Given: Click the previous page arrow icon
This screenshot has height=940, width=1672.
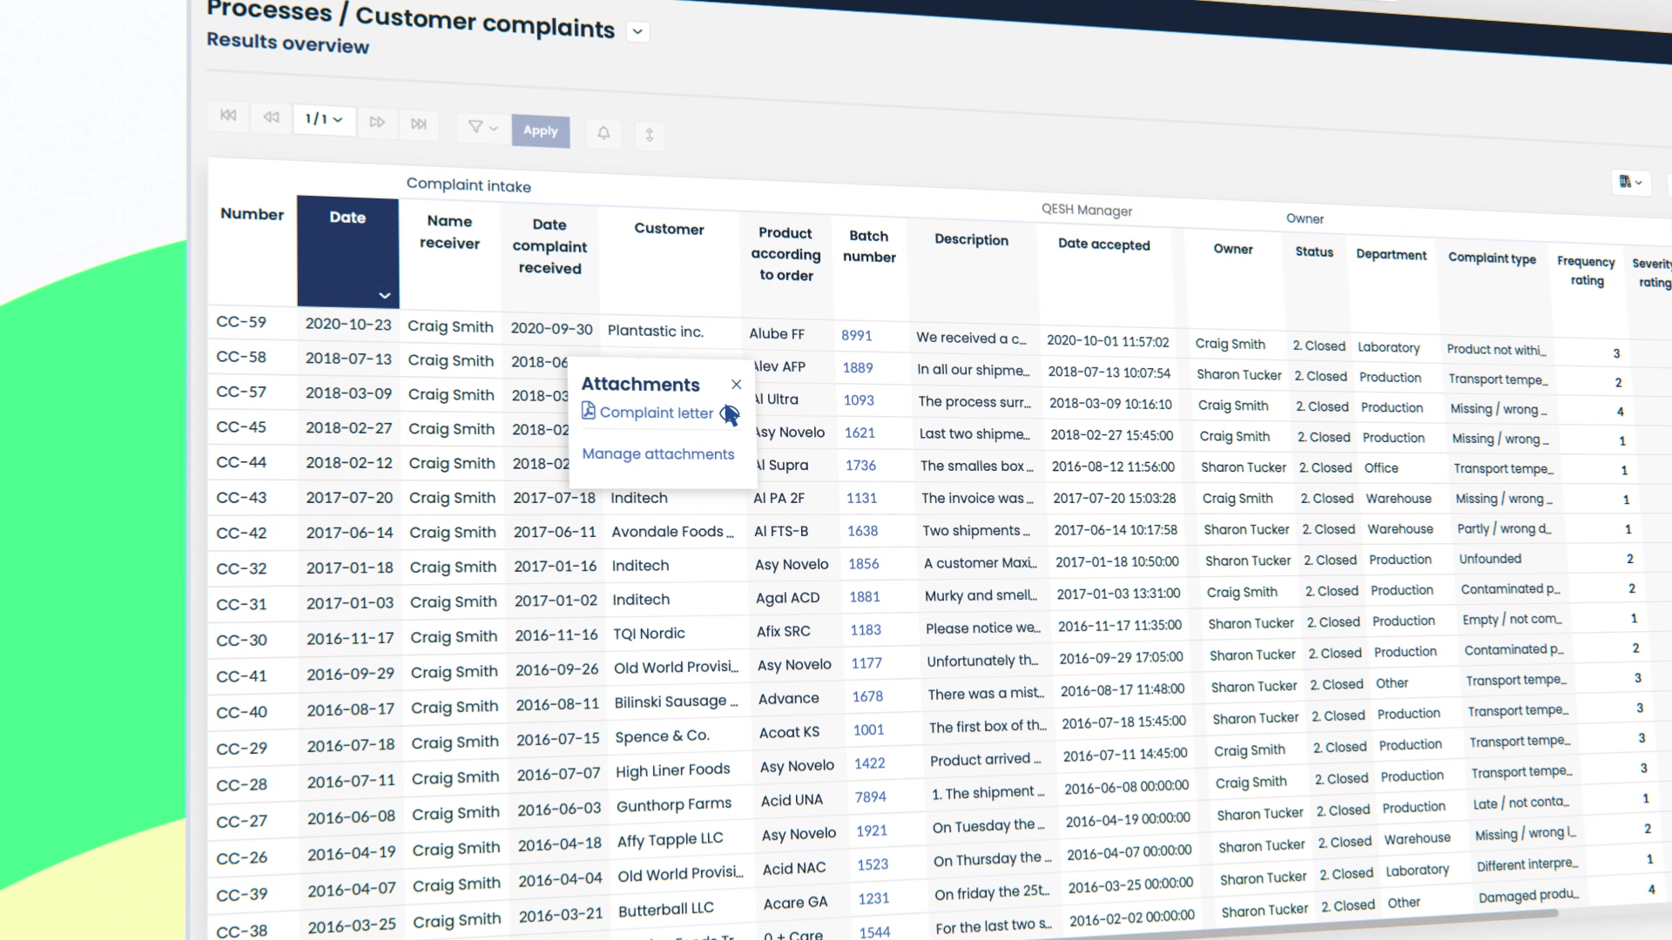Looking at the screenshot, I should [x=271, y=117].
